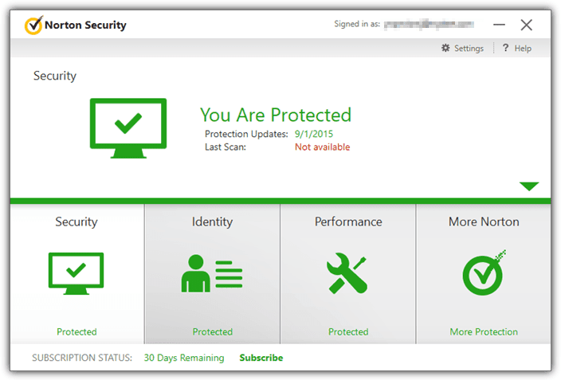Image resolution: width=561 pixels, height=380 pixels.
Task: Click the Subscribe link
Action: [261, 358]
